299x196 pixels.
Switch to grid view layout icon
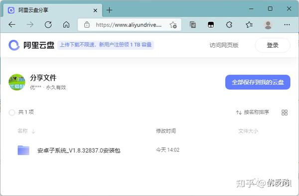(x=285, y=112)
